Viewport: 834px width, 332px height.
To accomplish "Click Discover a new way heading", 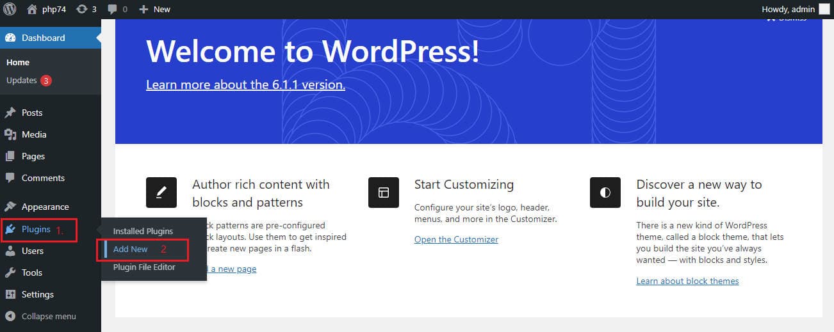I will [699, 193].
